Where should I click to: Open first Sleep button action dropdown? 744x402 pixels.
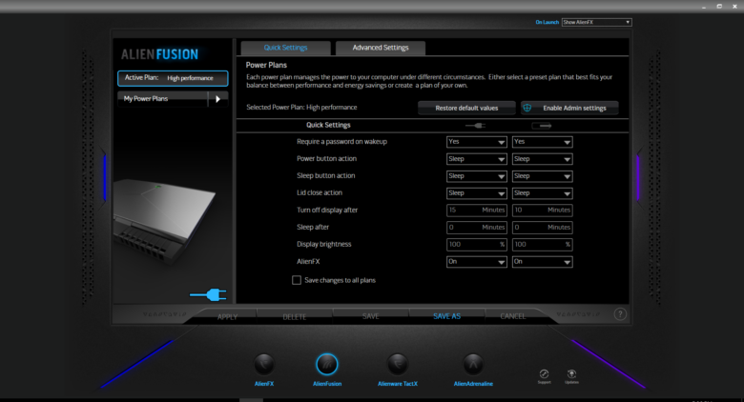point(476,176)
